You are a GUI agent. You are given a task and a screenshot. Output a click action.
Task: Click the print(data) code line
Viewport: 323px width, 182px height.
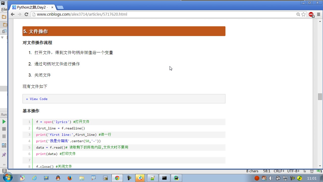point(56,154)
